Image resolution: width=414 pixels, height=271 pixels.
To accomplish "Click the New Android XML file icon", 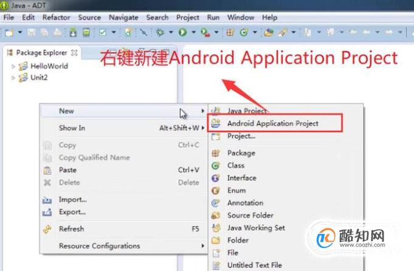I will click(x=128, y=32).
